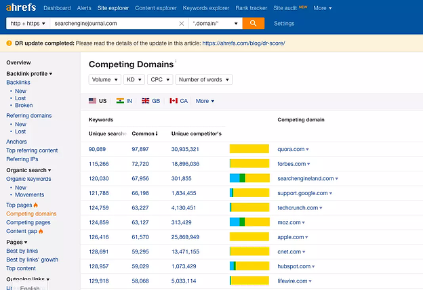Open Best by links' growth

32,260
